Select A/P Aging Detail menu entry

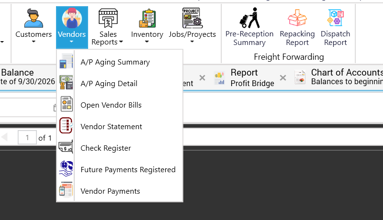[120, 84]
